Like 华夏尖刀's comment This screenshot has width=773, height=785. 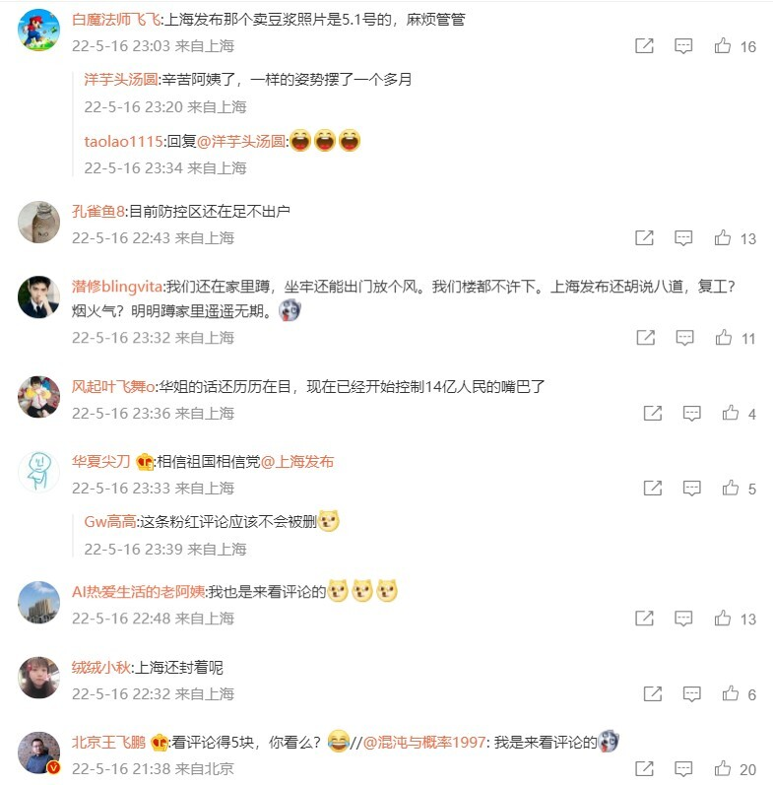click(x=731, y=489)
